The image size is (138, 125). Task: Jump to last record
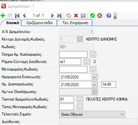(59, 16)
